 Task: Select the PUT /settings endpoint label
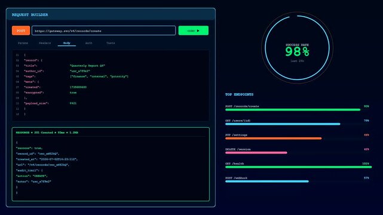tap(236, 135)
